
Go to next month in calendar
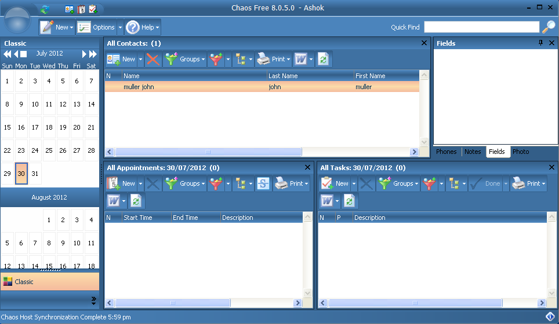84,54
